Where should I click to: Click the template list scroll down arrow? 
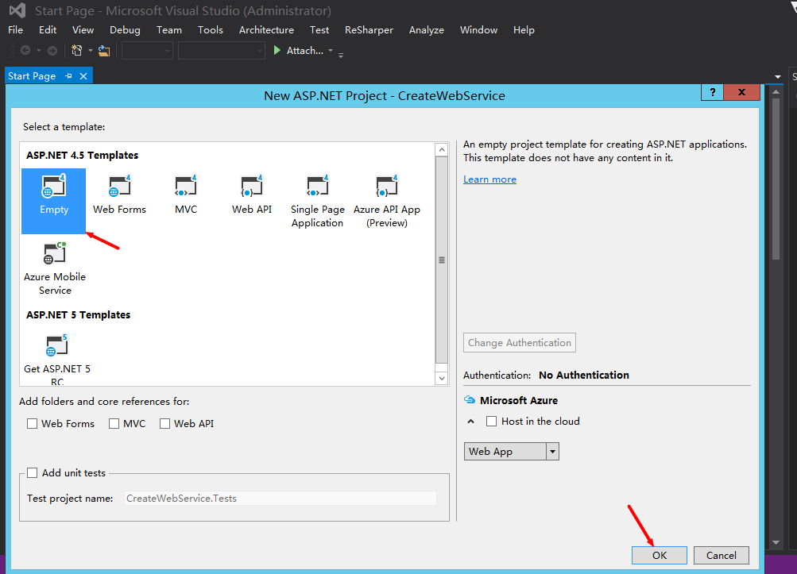coord(442,379)
